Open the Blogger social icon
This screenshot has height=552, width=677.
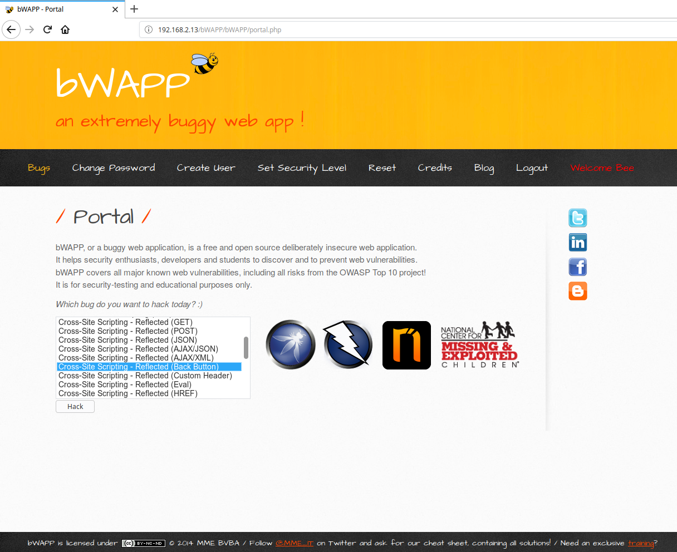[x=578, y=291]
